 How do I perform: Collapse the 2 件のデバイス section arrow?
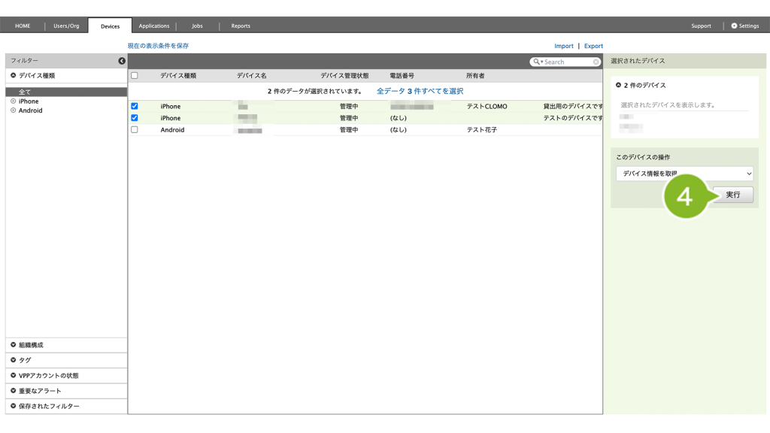click(619, 86)
